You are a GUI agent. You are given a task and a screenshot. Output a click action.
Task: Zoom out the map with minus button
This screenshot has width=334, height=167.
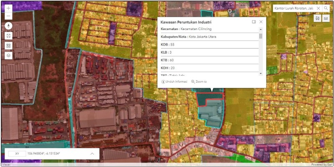9,16
